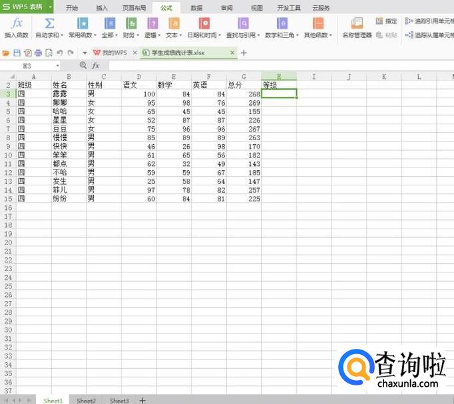Switch to the Data (数据) ribbon tab
This screenshot has height=404, width=454.
tap(196, 8)
